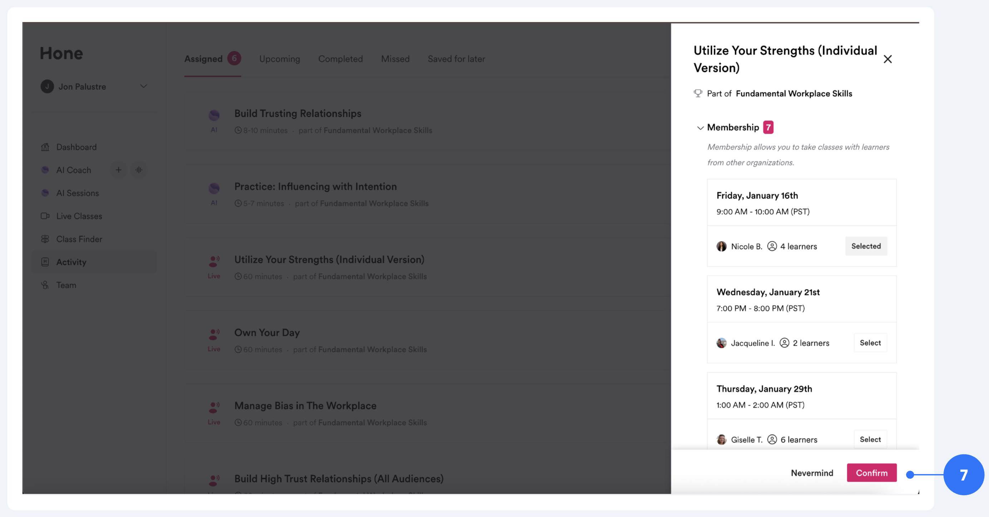Screen dimensions: 989x517
Task: Open the Saved for later tab
Action: [x=456, y=59]
